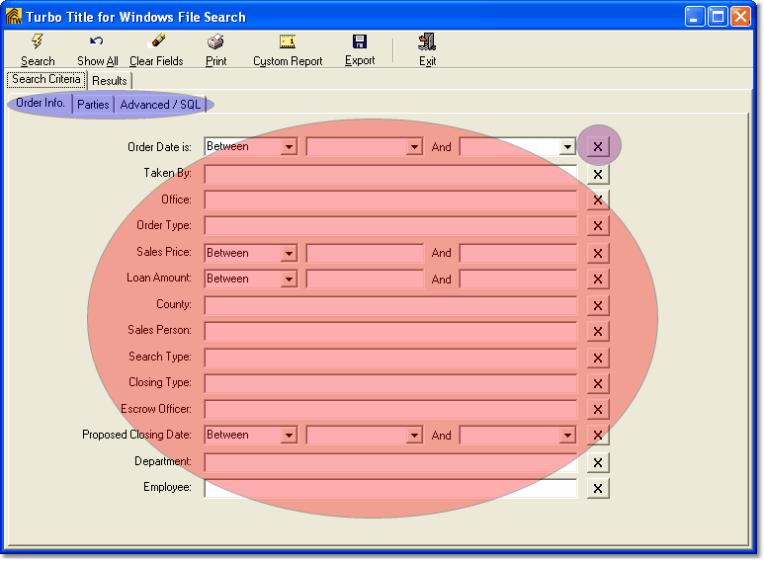
Task: Click into the Taken By input field
Action: [390, 174]
